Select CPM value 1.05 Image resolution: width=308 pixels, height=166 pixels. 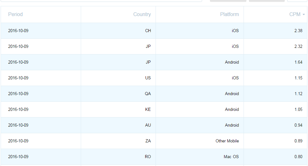[x=298, y=110]
